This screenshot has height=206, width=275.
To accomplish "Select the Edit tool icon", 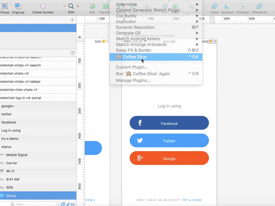I will point(92,6).
